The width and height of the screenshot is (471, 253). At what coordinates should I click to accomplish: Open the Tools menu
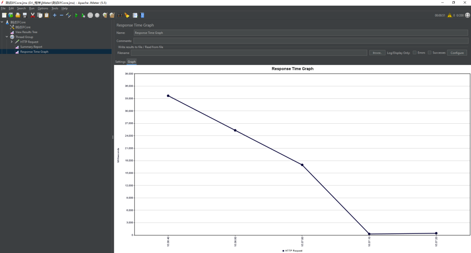(x=55, y=8)
